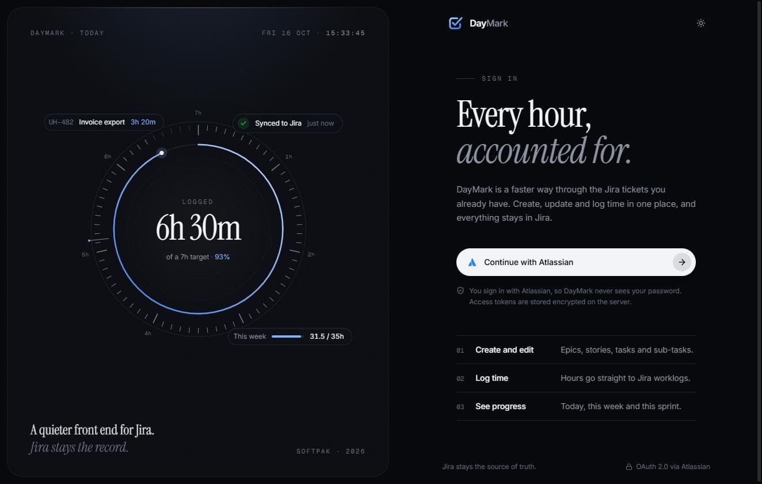Click the Atlassian logo in the sign-in button
The image size is (762, 484).
tap(472, 262)
